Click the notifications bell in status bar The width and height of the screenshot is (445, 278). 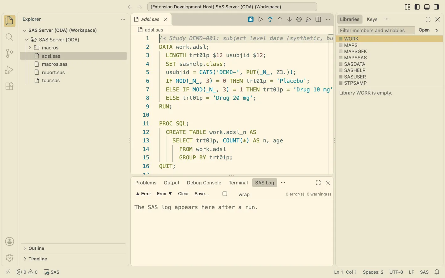(x=437, y=272)
